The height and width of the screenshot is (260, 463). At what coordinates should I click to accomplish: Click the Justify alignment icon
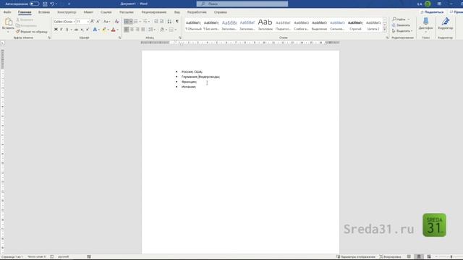[143, 30]
